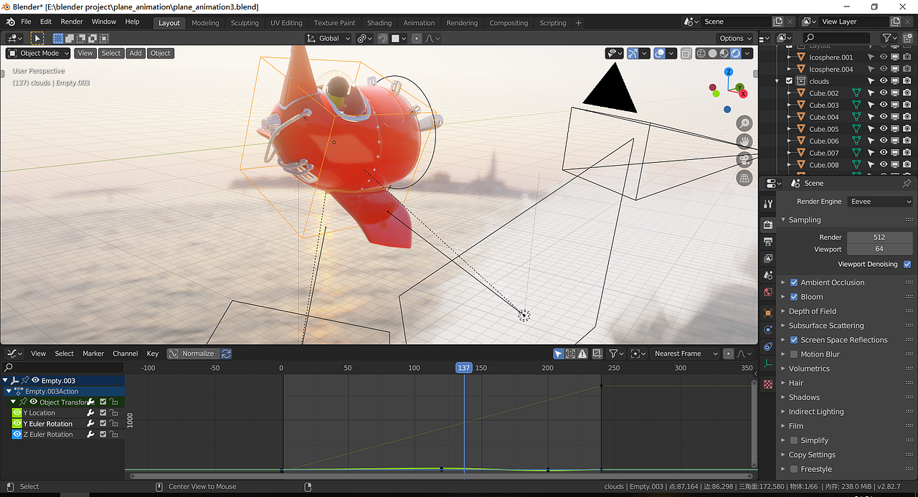Uncheck the clouds collection checkbox
The width and height of the screenshot is (918, 497).
790,81
